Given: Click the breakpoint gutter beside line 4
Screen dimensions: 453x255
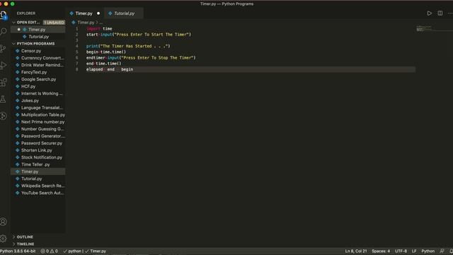Looking at the screenshot, I should 71,46.
